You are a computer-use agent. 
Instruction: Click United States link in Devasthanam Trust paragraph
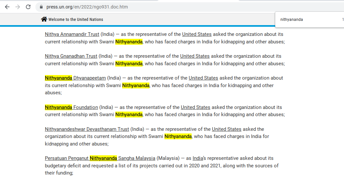click(227, 129)
